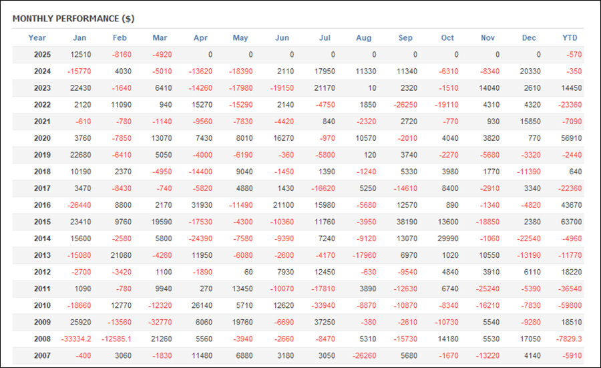Click the 2023 July value 21170
601x368 pixels.
click(x=325, y=87)
